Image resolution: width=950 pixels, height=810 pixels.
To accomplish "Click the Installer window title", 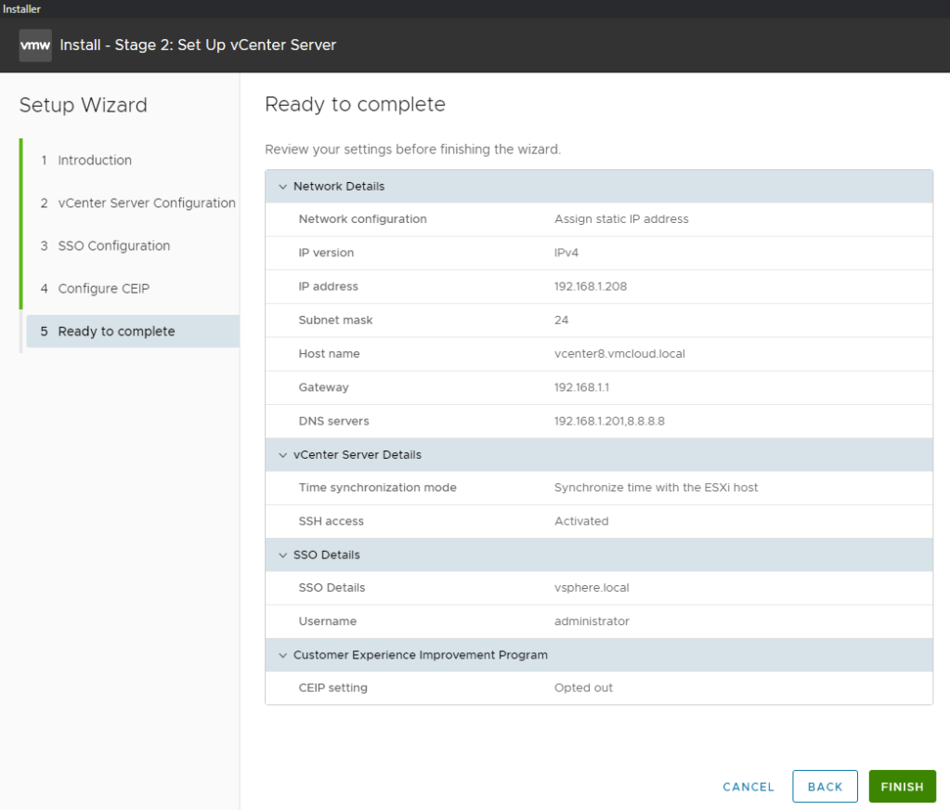I will 22,8.
